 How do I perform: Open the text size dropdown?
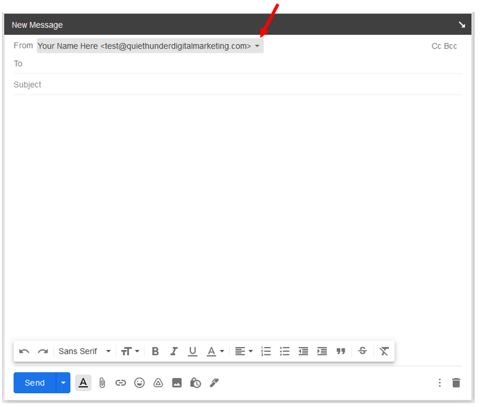(x=130, y=351)
